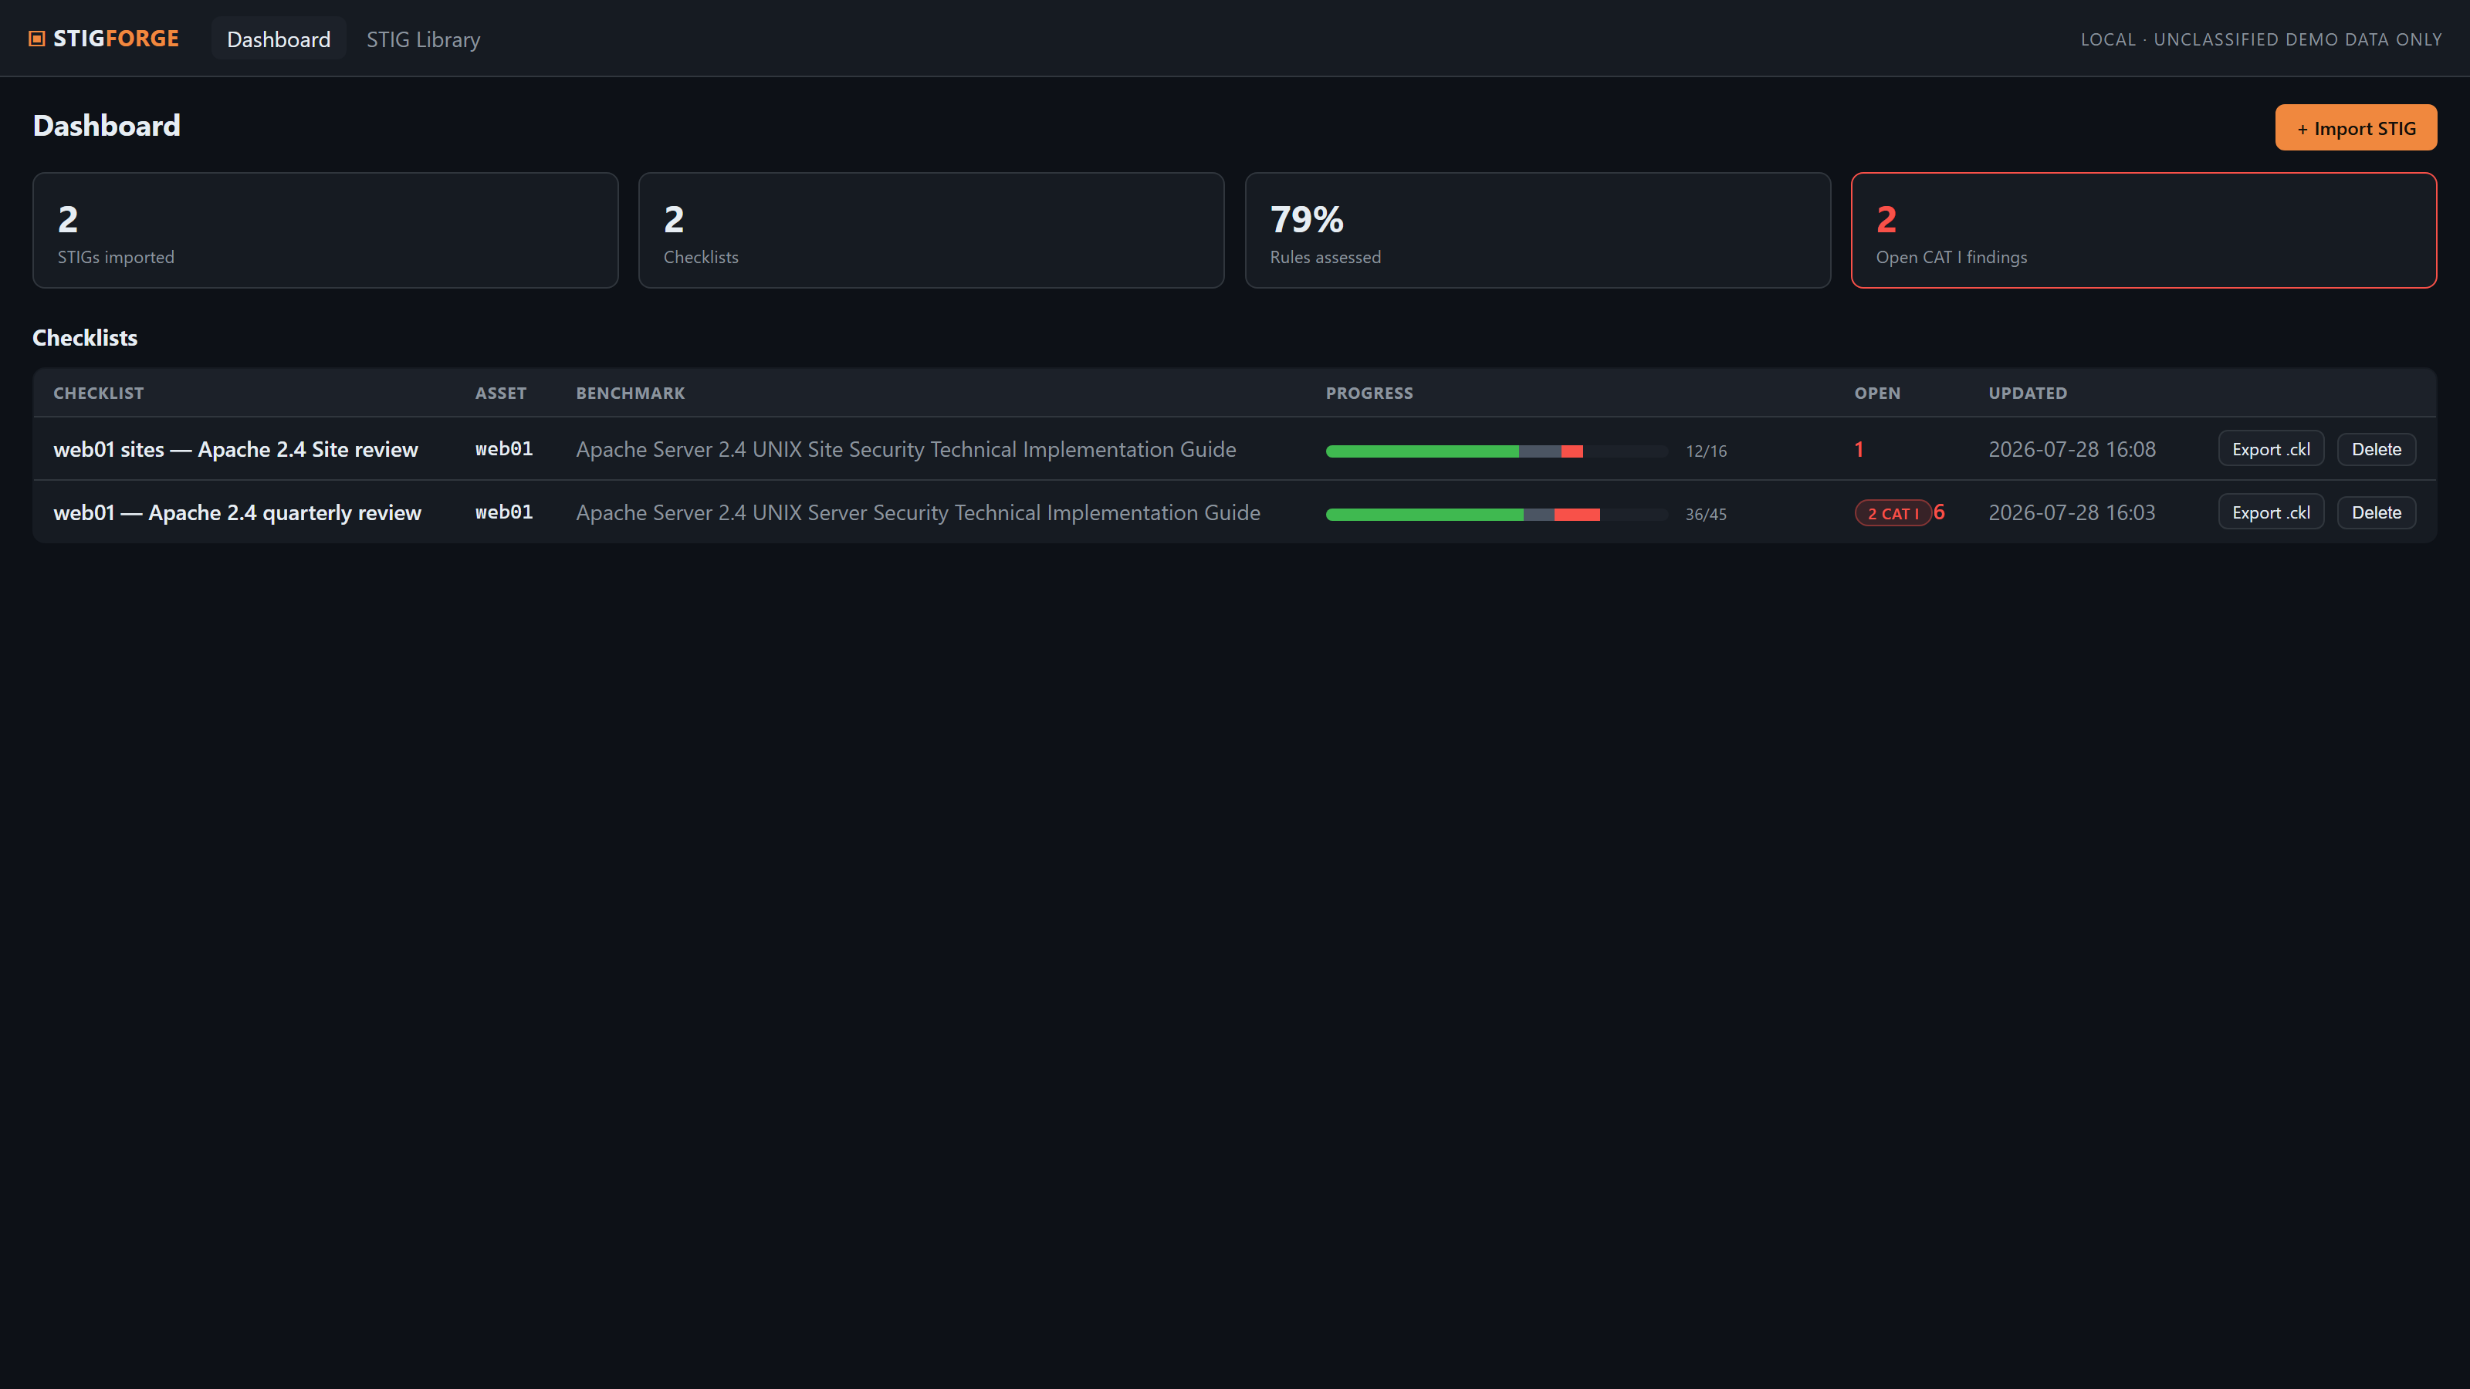Click the Checklists section heading
This screenshot has width=2470, height=1389.
click(84, 337)
